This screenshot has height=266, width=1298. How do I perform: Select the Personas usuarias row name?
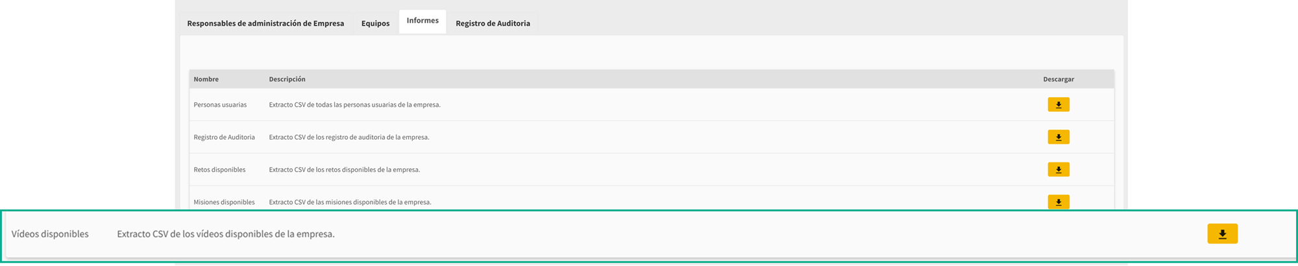pos(220,105)
